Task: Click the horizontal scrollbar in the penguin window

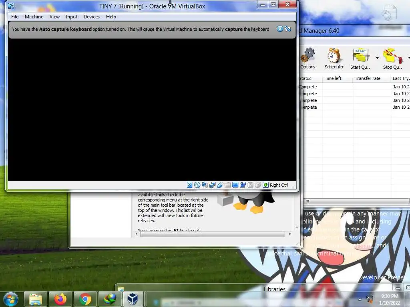Action: pyautogui.click(x=212, y=234)
